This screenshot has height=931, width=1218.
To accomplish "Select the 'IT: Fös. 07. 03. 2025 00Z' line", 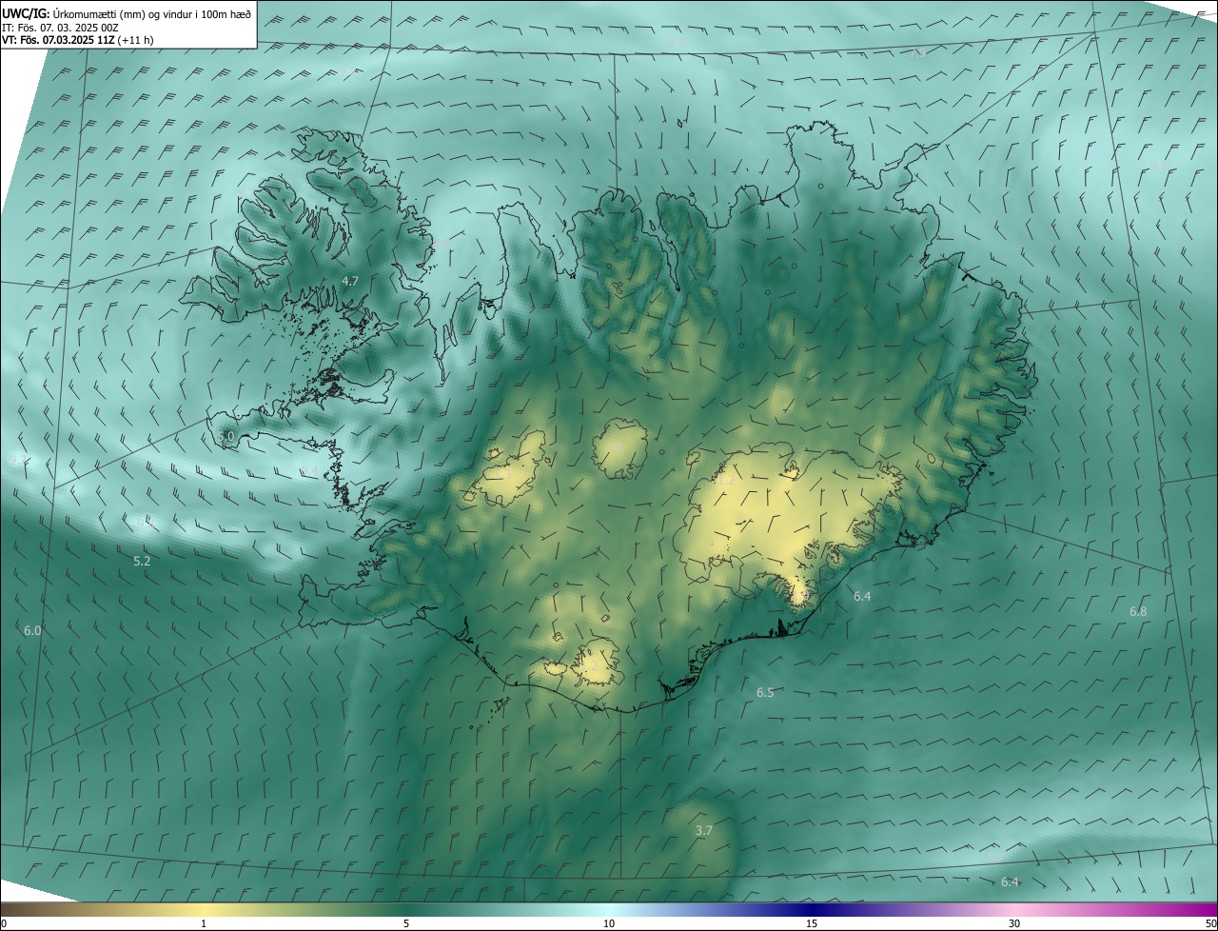I will point(60,28).
